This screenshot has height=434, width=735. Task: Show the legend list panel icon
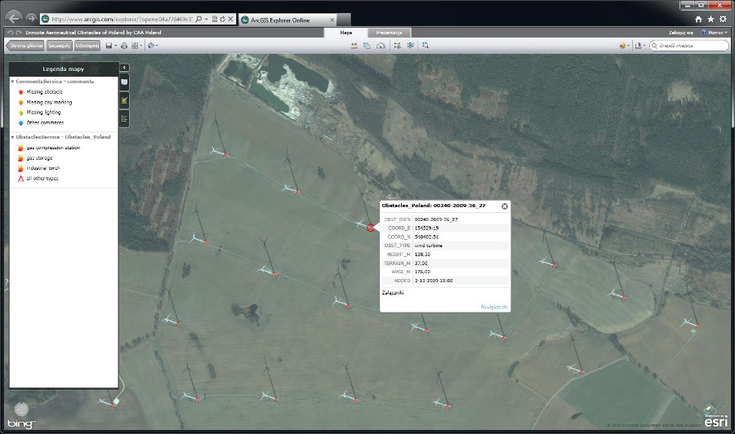124,118
